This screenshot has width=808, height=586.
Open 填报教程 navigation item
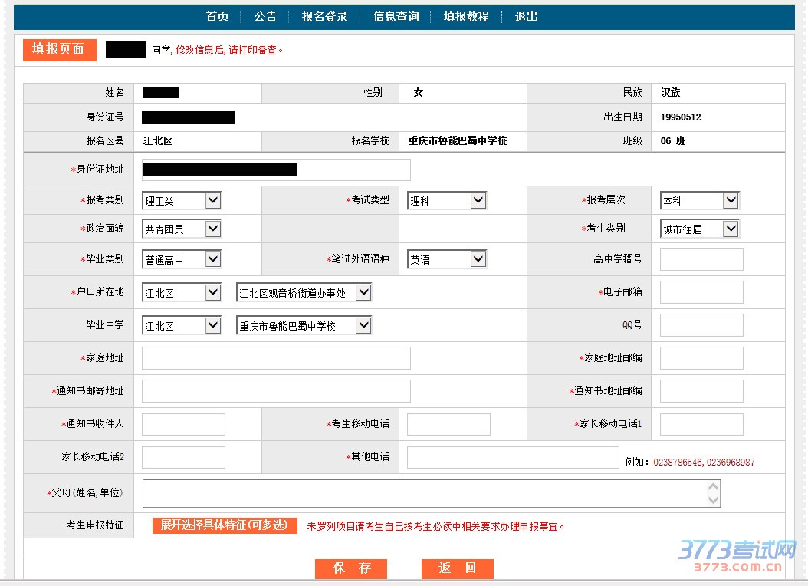click(x=466, y=17)
